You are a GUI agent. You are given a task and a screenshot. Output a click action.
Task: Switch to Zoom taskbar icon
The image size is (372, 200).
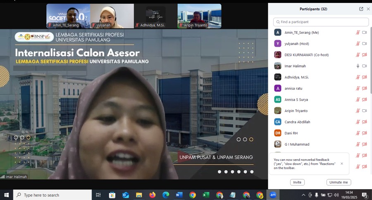point(273,195)
